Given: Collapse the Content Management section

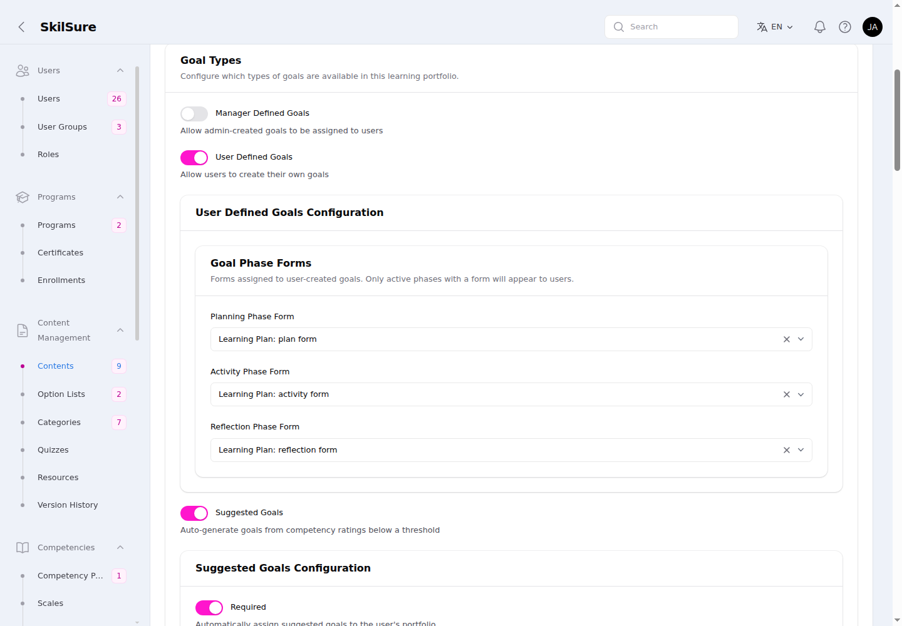Looking at the screenshot, I should click(x=120, y=331).
